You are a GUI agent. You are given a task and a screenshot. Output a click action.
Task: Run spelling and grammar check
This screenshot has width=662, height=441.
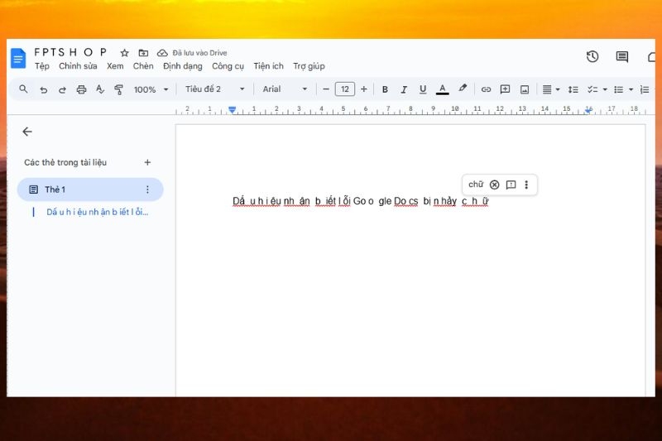pyautogui.click(x=100, y=89)
